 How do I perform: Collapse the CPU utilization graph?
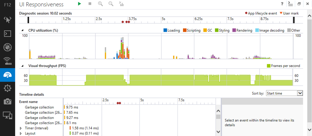(22, 30)
